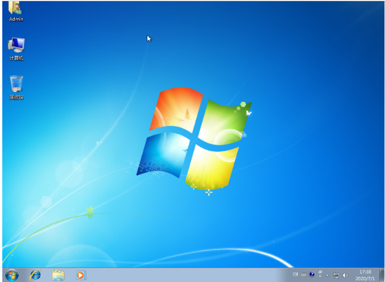This screenshot has width=385, height=282.
Task: Click the blue help icon in language bar
Action: (x=312, y=275)
